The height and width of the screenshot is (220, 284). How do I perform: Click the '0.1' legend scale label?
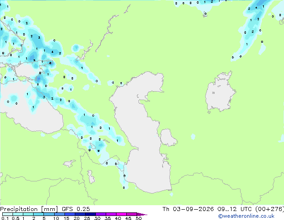(5, 218)
